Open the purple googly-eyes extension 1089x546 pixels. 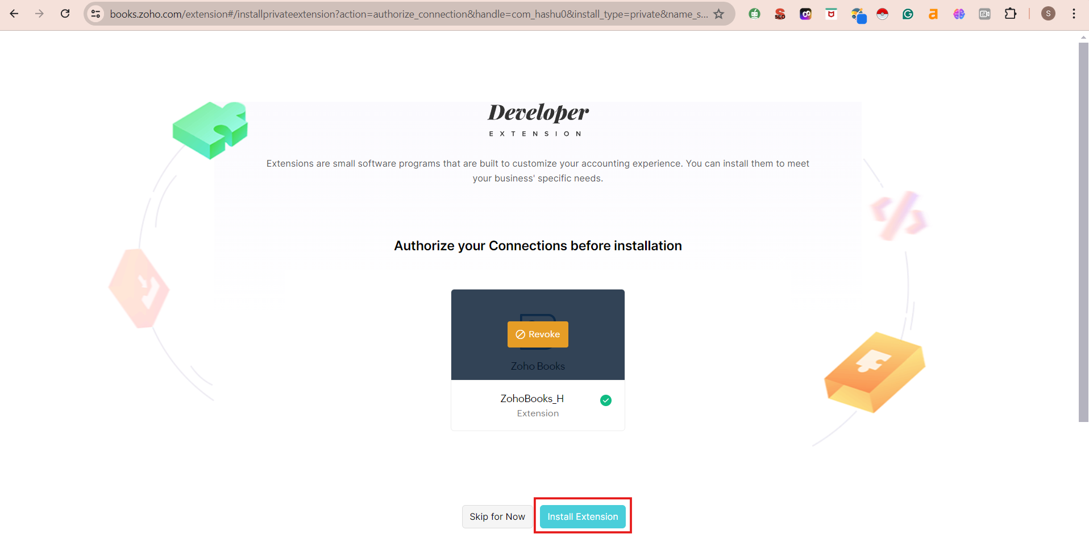coord(805,14)
